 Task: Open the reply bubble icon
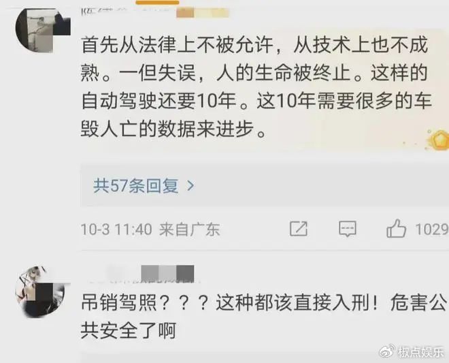(x=348, y=229)
